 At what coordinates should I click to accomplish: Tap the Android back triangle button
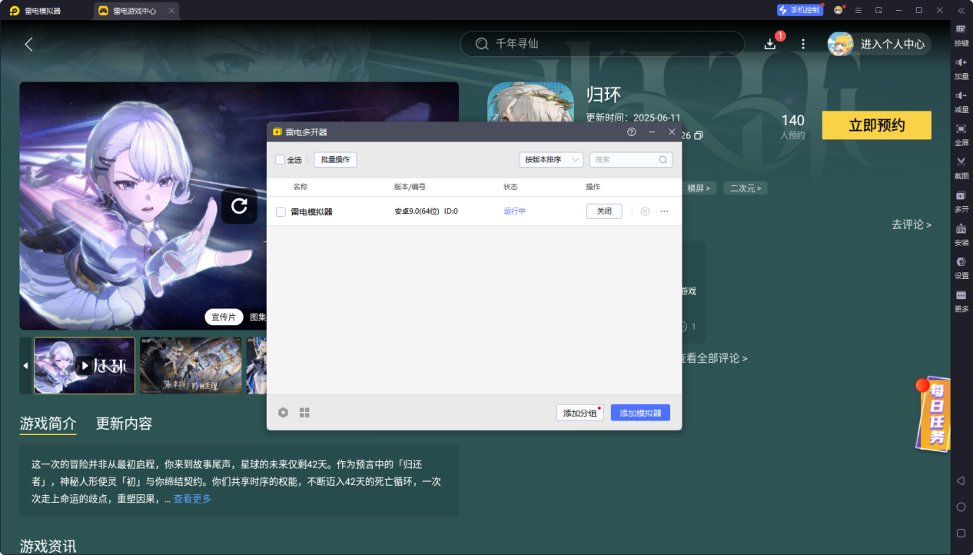click(961, 480)
